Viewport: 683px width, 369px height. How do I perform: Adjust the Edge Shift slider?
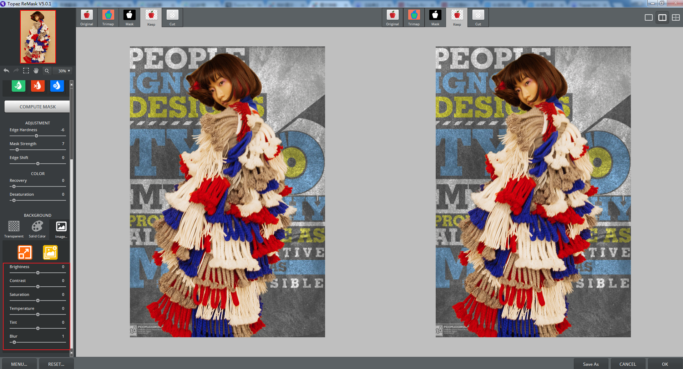[37, 164]
